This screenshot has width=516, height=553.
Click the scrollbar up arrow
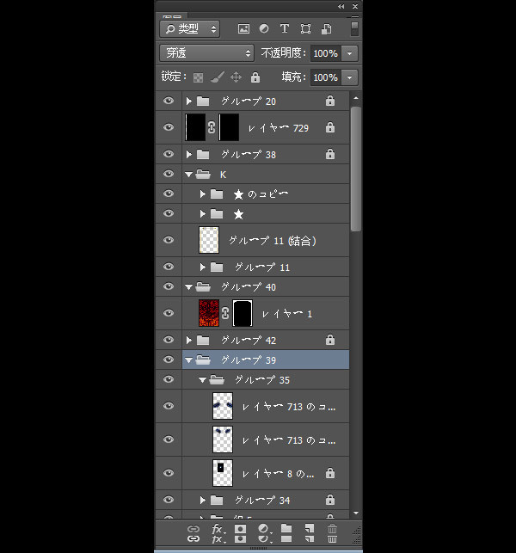356,98
